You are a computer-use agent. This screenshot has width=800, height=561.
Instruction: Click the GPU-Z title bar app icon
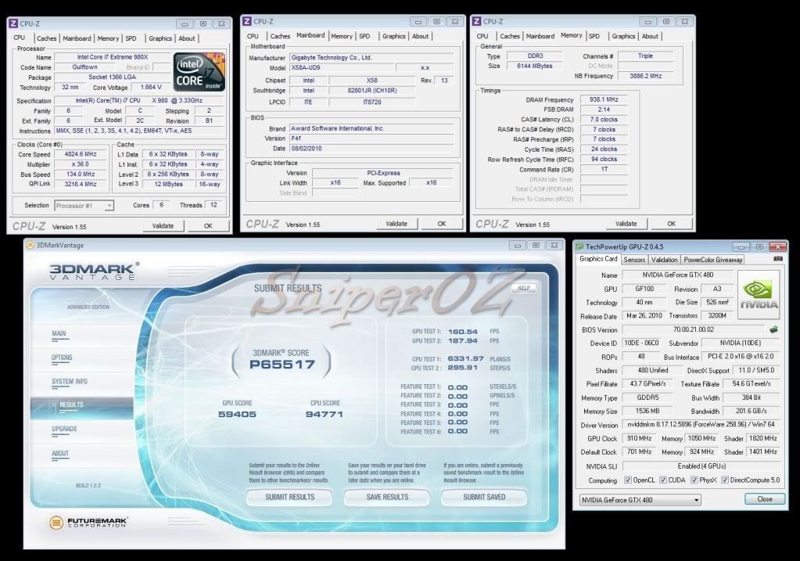[582, 246]
